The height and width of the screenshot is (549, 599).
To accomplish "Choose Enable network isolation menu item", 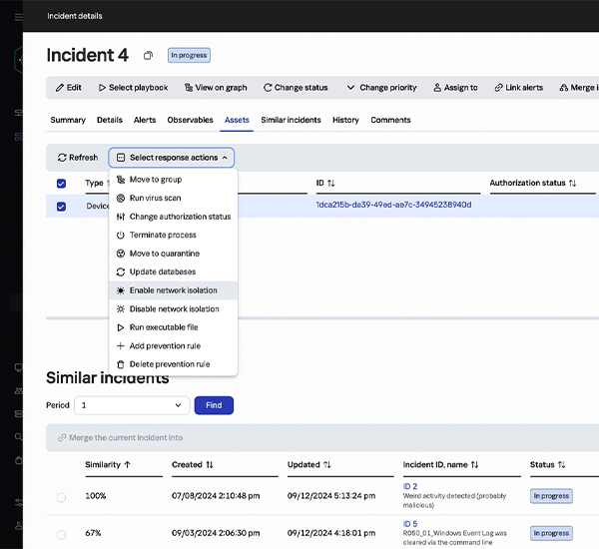I will click(173, 290).
